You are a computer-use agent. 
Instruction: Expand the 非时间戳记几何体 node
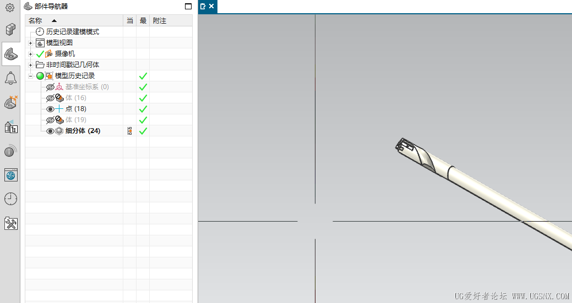[31, 65]
